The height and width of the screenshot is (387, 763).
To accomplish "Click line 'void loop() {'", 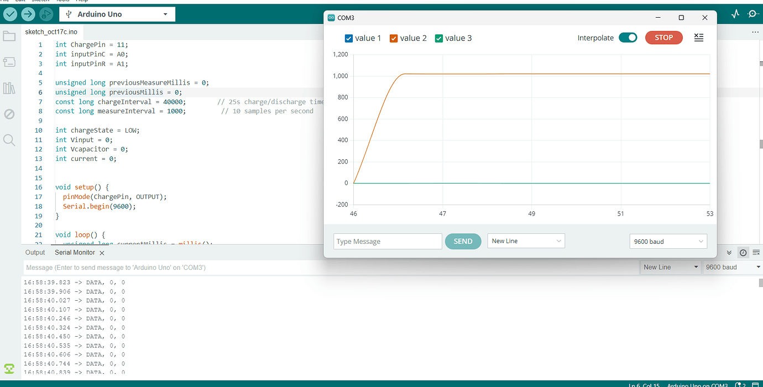I will click(80, 235).
